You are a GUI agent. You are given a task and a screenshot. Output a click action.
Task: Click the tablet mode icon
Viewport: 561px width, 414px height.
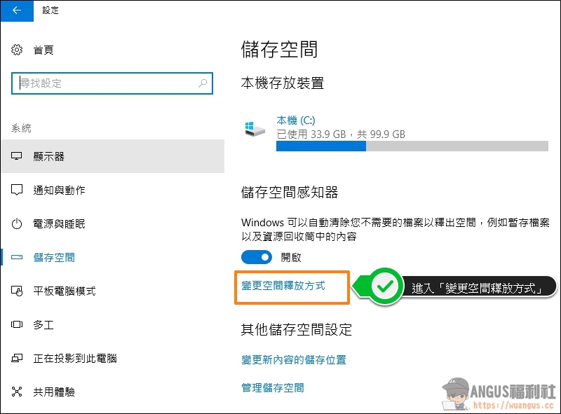[x=18, y=291]
